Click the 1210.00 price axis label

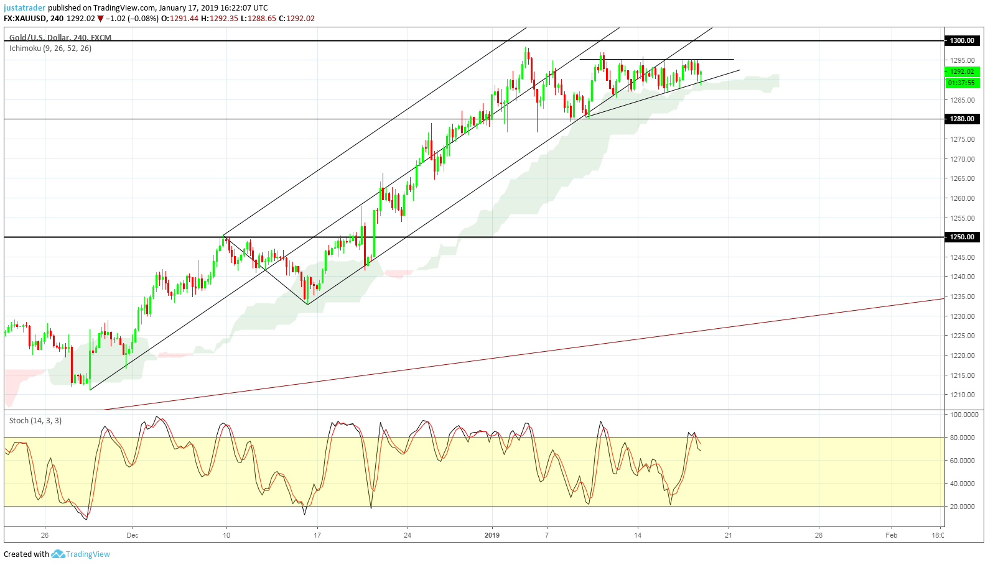pos(962,395)
